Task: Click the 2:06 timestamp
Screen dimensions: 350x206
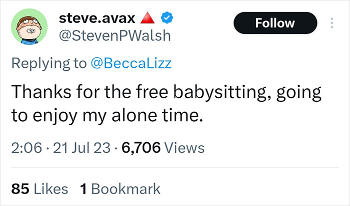Action: (25, 148)
